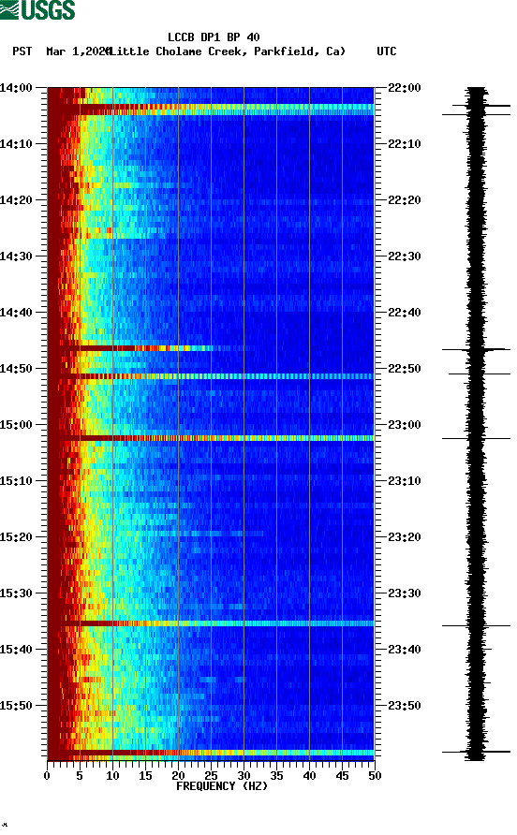
Task: Click the 14:30 PST time label
Action: [16, 256]
